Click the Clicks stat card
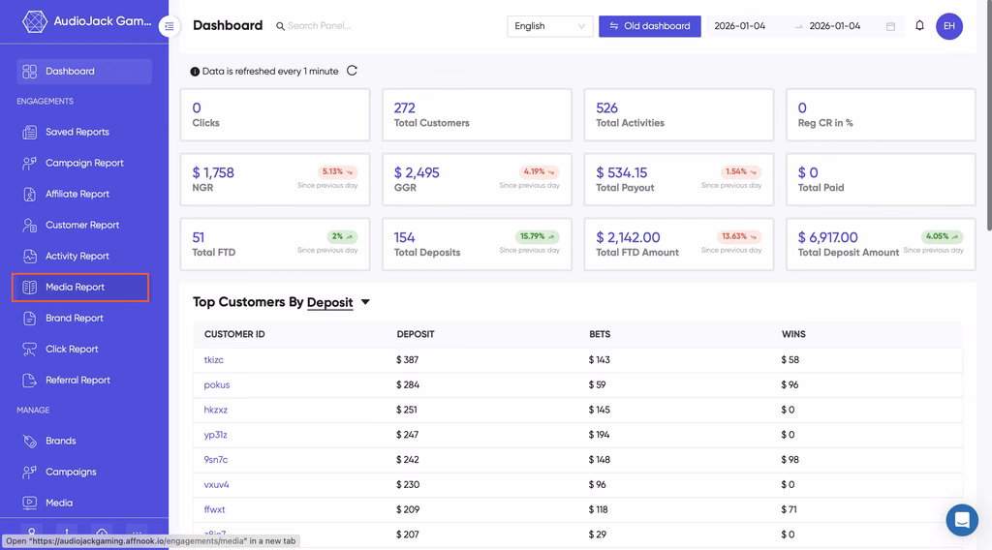 [x=275, y=114]
